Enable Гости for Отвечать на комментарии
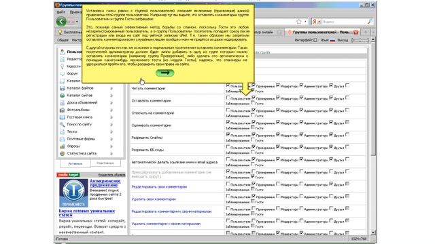This screenshot has height=244, width=435. pos(253,115)
